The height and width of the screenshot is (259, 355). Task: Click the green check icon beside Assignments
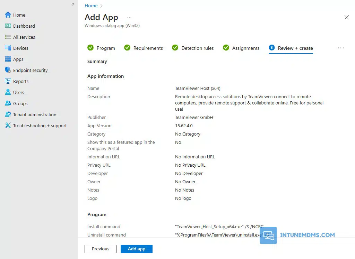(226, 48)
